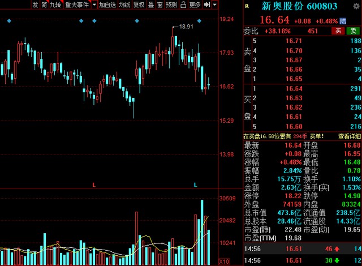Open the 查看详细 link
This screenshot has height=266, width=362.
pos(349,136)
